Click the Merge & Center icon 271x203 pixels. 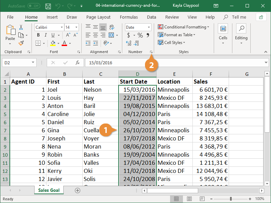coord(111,35)
